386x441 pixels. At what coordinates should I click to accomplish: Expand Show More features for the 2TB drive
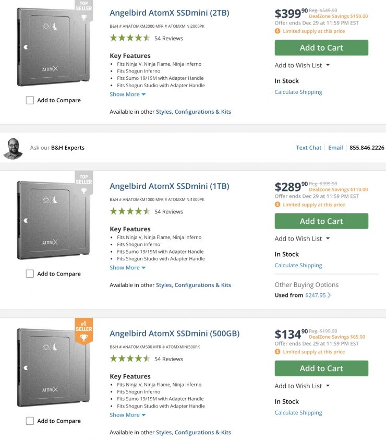127,94
